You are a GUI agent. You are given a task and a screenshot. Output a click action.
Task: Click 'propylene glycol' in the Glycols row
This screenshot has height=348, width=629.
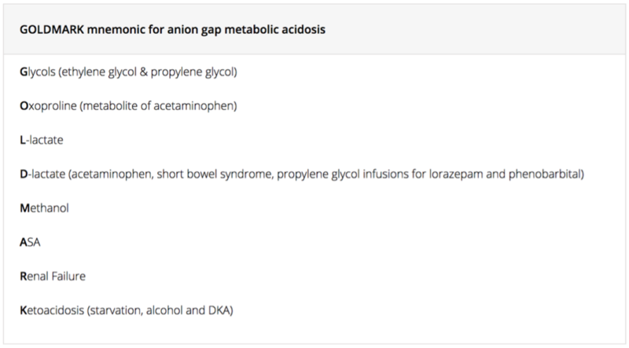(192, 72)
